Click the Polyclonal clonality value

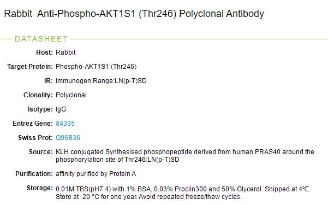click(71, 95)
